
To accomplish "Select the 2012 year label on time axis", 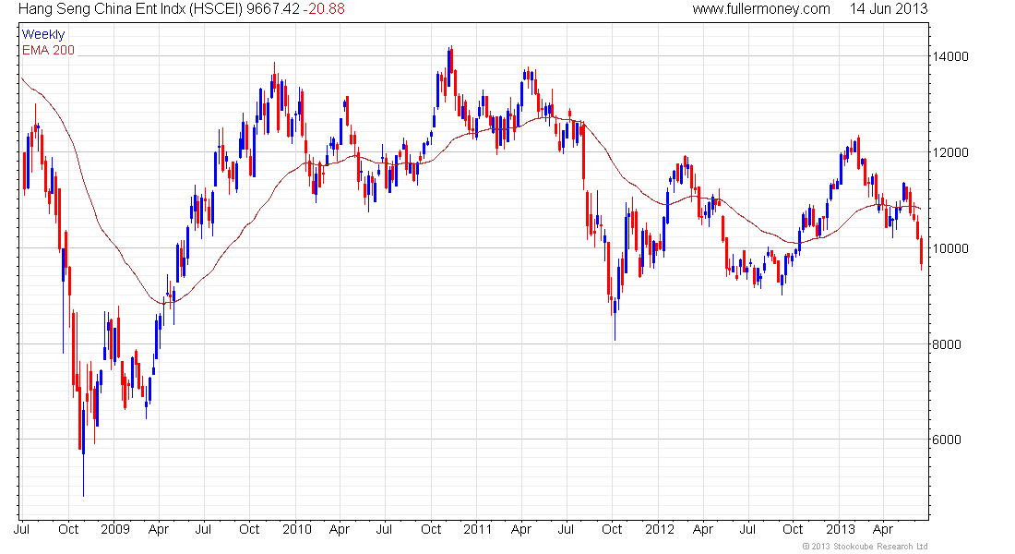I will [660, 529].
